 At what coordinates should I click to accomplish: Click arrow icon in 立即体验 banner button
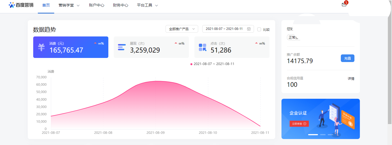pyautogui.click(x=305, y=124)
